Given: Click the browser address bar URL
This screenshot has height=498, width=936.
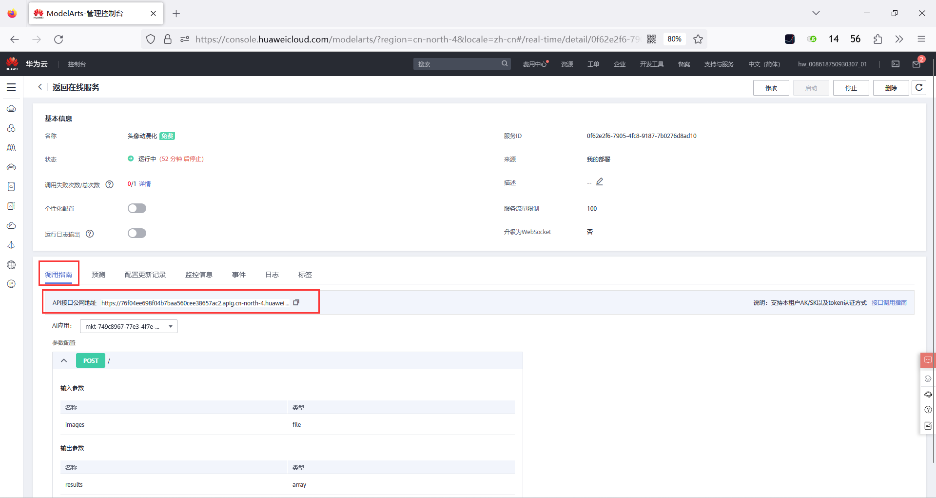Looking at the screenshot, I should click(417, 39).
